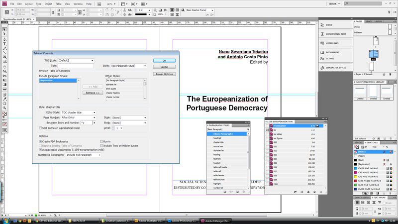Select the Eyedropper tool in the toolbox
398x224 pixels.
[x=4, y=99]
